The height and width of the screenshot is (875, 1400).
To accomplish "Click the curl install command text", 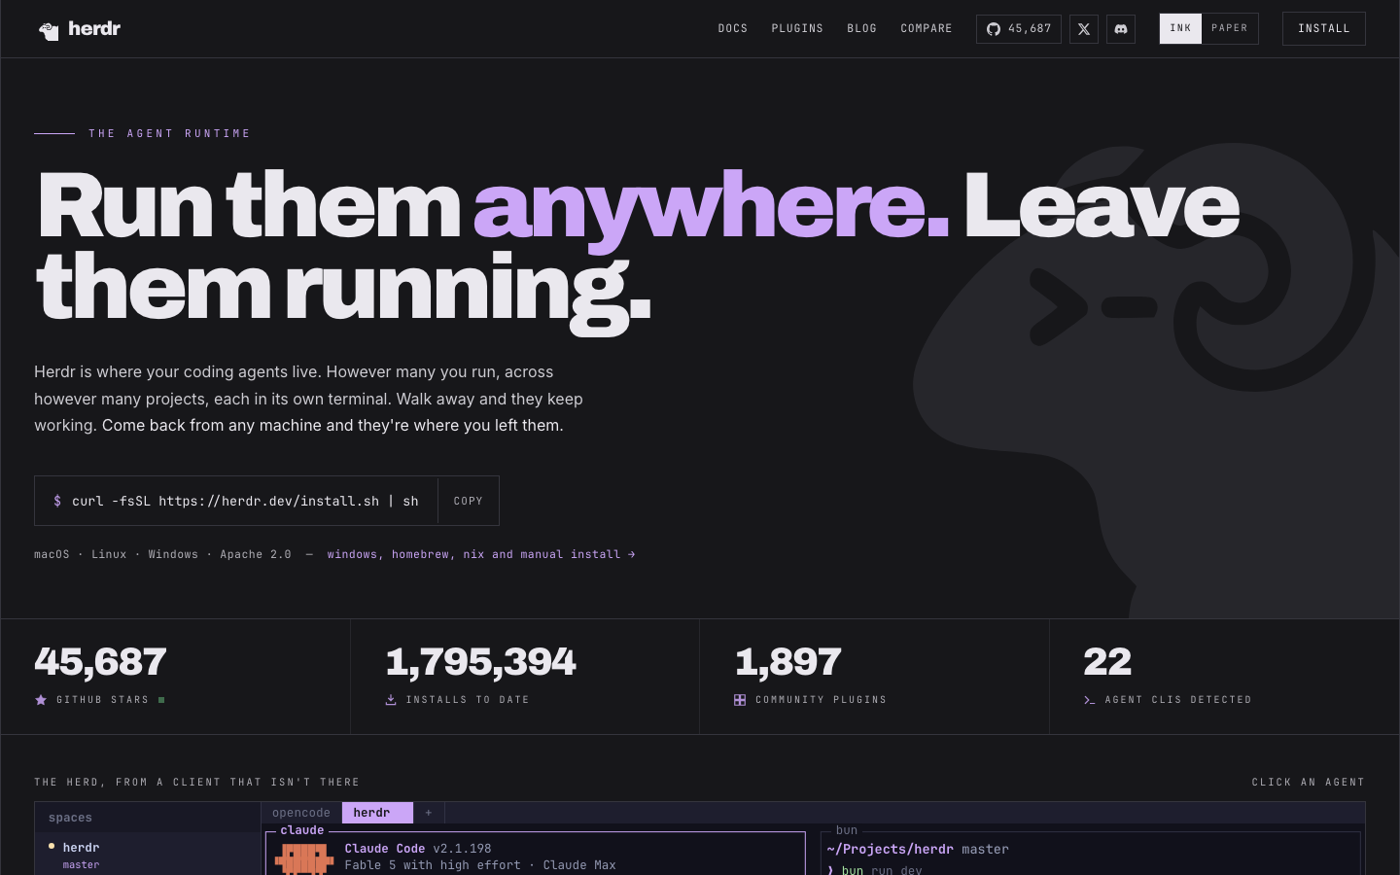I will 245,502.
